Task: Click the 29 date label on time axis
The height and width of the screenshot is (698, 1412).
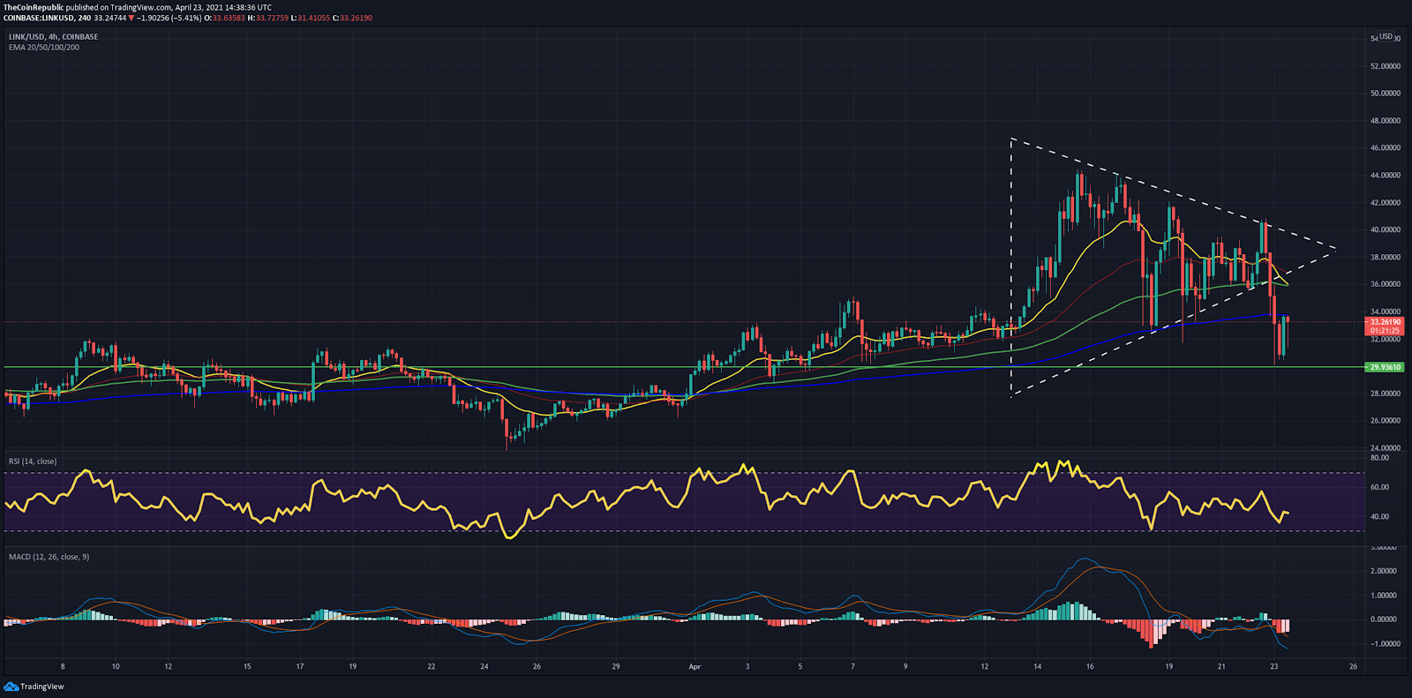Action: (616, 667)
